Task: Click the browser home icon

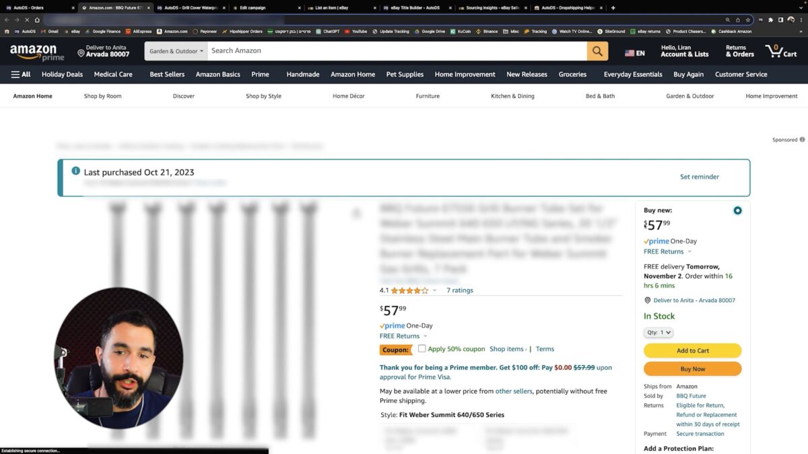Action: point(37,20)
